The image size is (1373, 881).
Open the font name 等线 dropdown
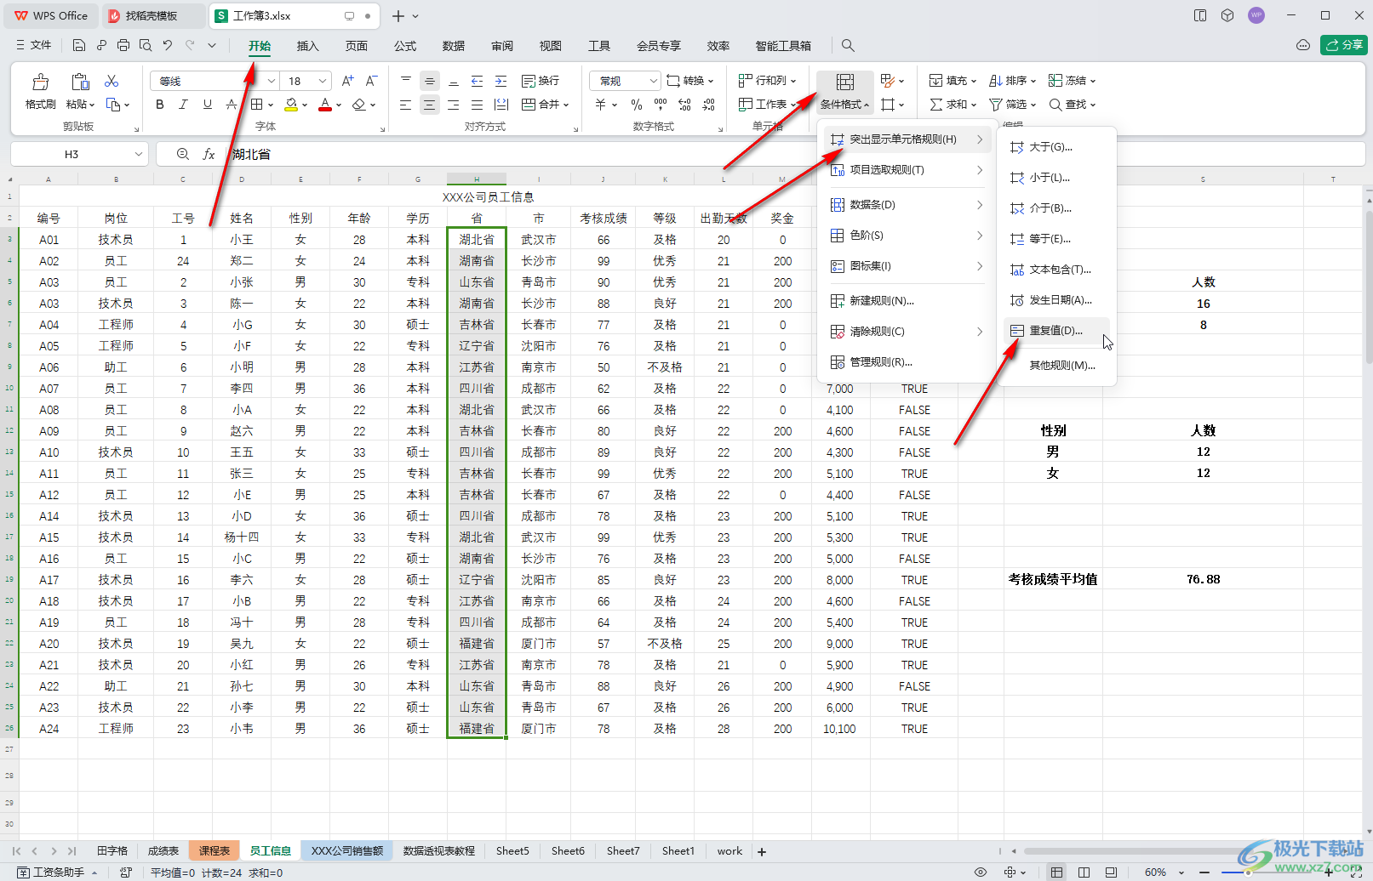272,81
